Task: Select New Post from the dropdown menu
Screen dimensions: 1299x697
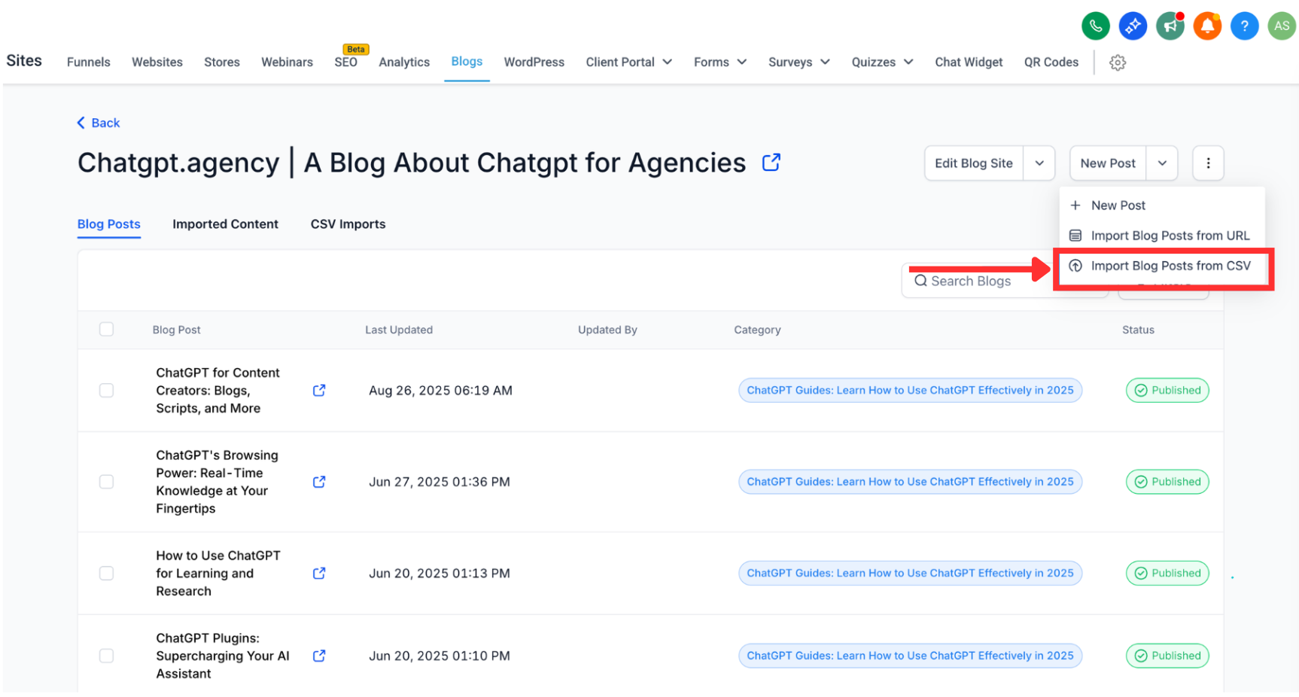Action: [x=1162, y=205]
